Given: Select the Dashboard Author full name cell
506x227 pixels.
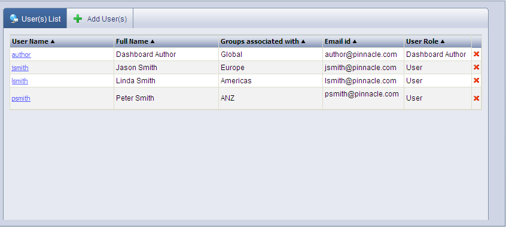Looking at the screenshot, I should click(166, 55).
